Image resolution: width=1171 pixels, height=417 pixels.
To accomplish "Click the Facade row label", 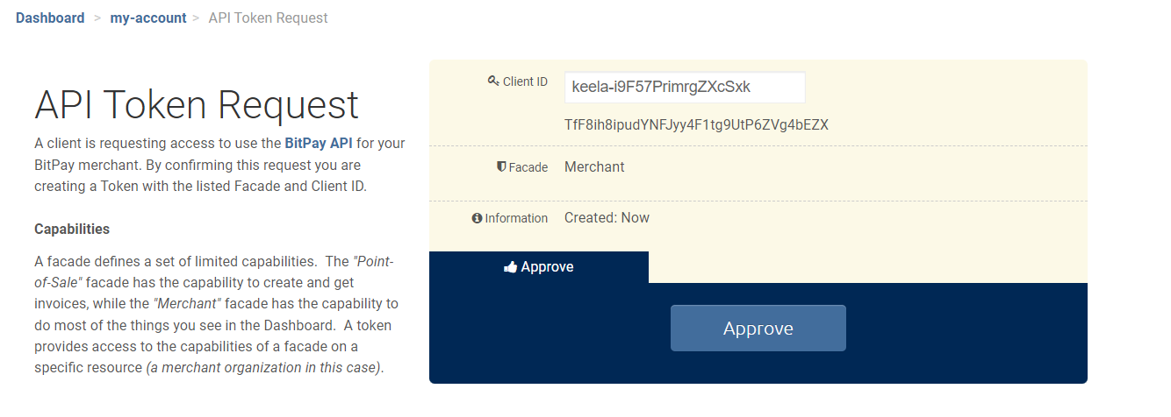I will point(528,167).
